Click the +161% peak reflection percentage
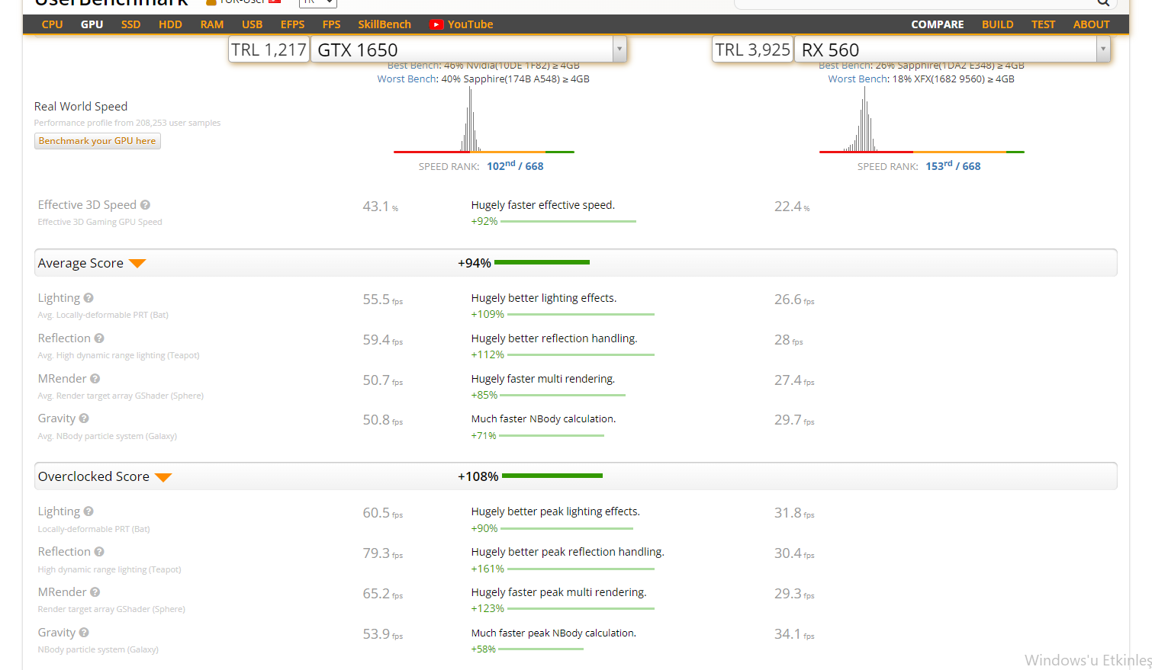Image resolution: width=1152 pixels, height=670 pixels. coord(488,569)
